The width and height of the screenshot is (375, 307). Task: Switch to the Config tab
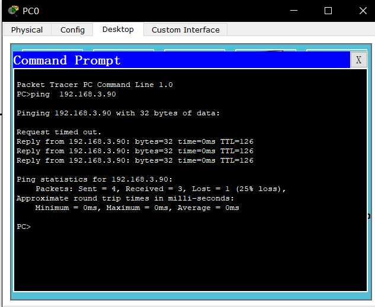click(72, 30)
